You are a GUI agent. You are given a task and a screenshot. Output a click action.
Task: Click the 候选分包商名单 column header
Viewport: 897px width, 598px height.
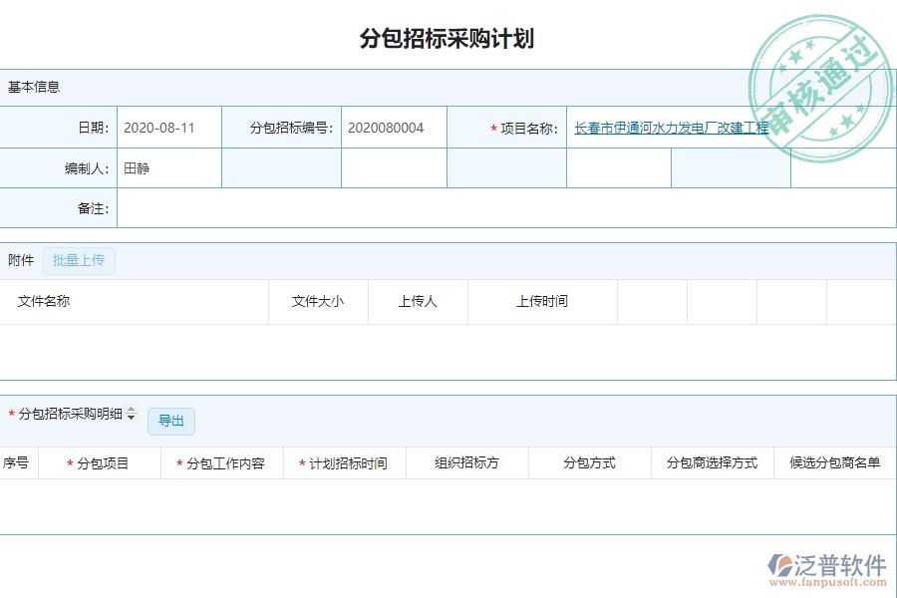(834, 463)
